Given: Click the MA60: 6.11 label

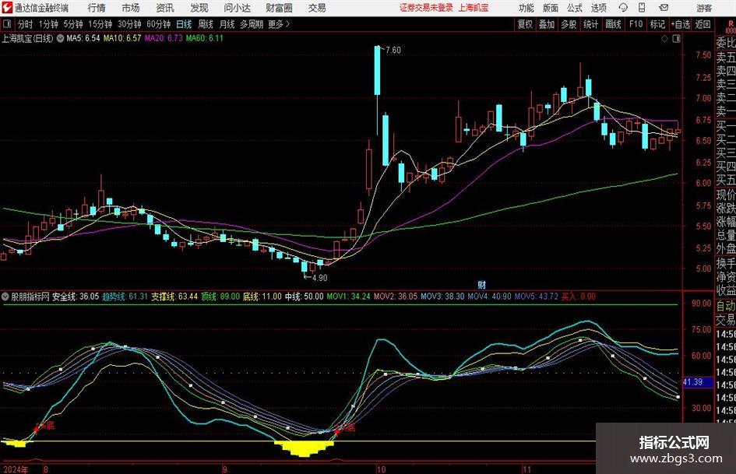Looking at the screenshot, I should (x=205, y=38).
